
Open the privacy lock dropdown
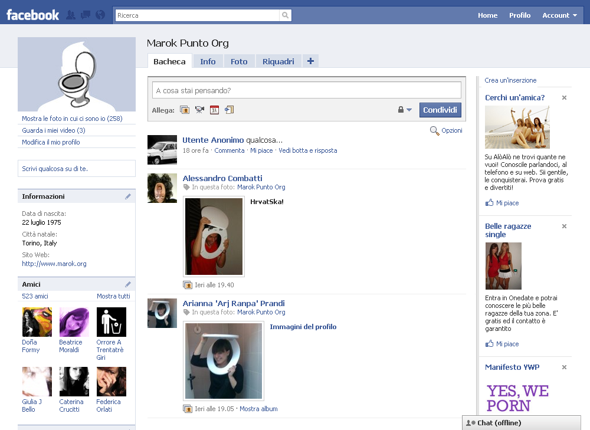pyautogui.click(x=405, y=110)
